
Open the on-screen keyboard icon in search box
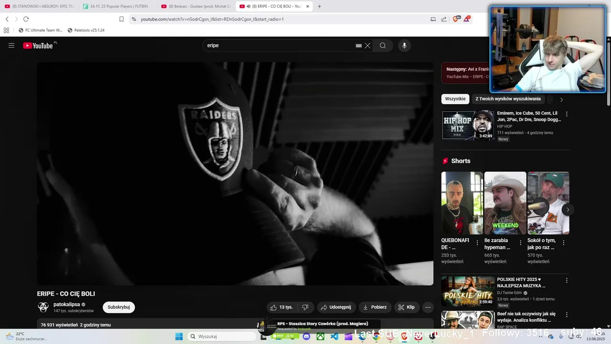[x=358, y=45]
